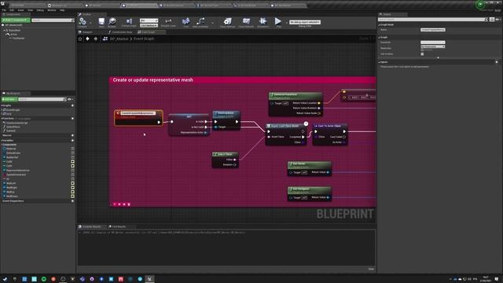
Task: Edit the Name field under Graph Node
Action: pyautogui.click(x=433, y=30)
